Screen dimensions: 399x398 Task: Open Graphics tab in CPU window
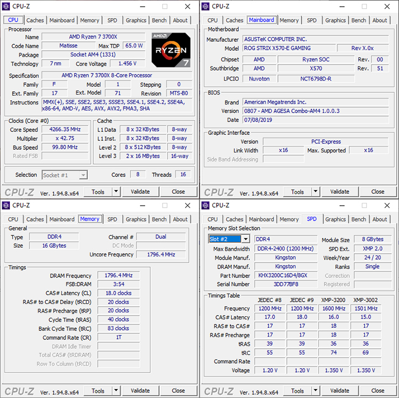pos(136,20)
